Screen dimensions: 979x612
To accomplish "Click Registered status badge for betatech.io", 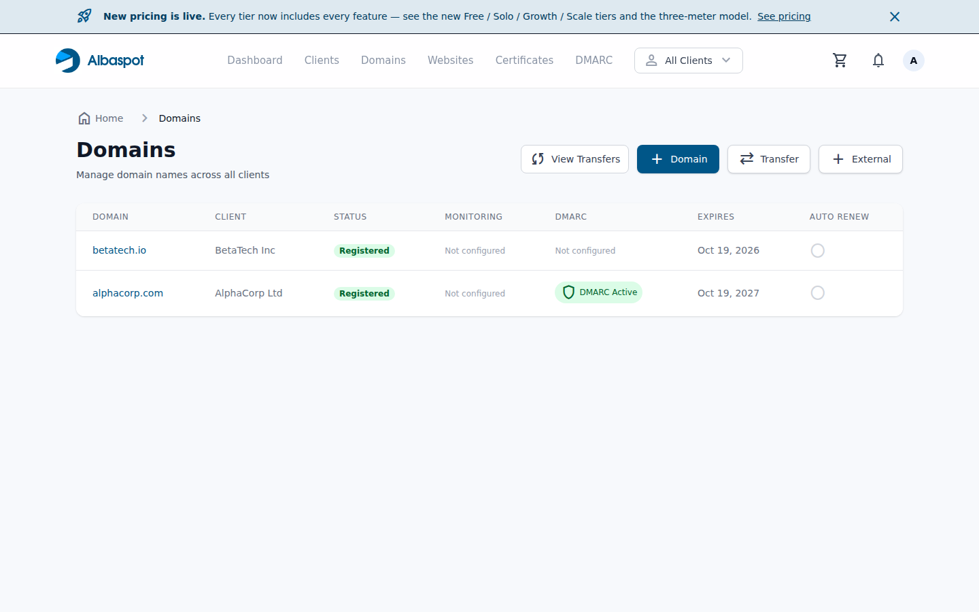I will [x=364, y=251].
